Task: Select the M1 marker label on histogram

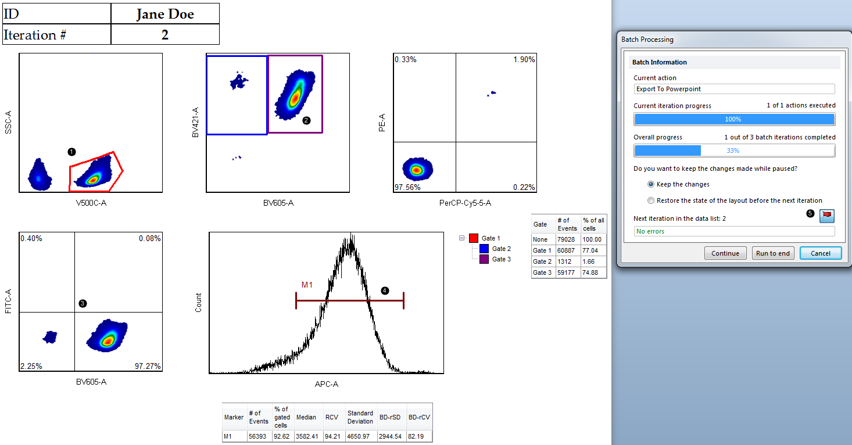Action: [x=307, y=285]
